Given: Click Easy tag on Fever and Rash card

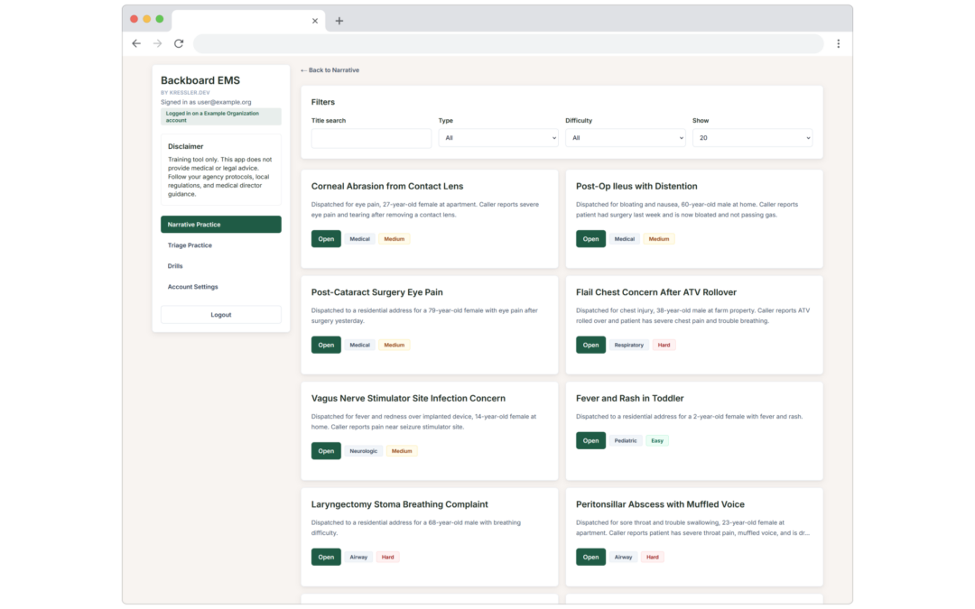Looking at the screenshot, I should [657, 440].
